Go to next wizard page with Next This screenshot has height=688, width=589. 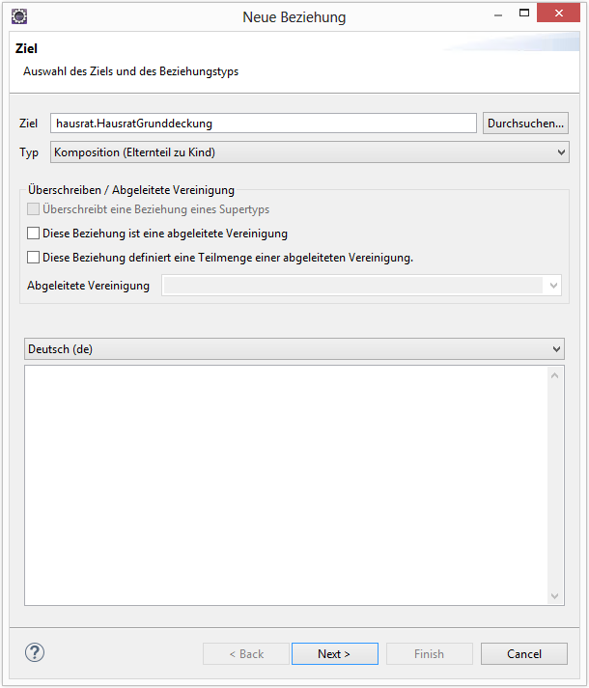pos(334,653)
